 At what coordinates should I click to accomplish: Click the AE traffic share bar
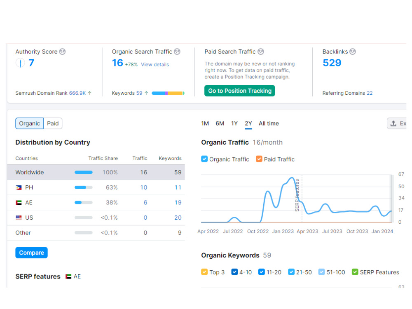[84, 203]
